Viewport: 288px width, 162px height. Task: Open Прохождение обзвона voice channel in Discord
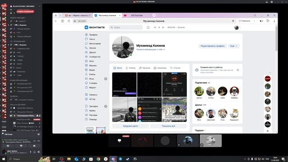(x=25, y=116)
